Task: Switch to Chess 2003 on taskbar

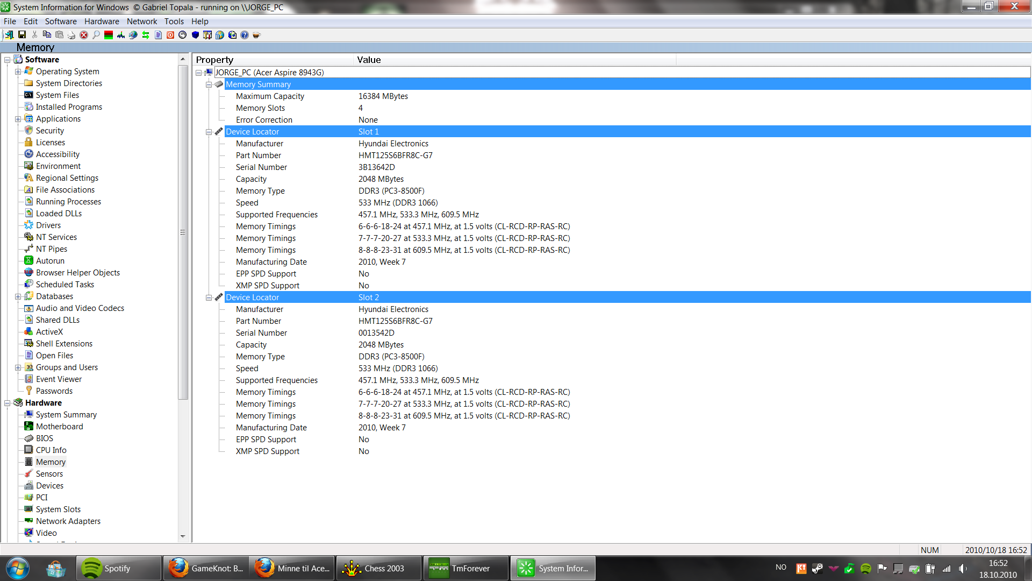Action: pyautogui.click(x=379, y=568)
